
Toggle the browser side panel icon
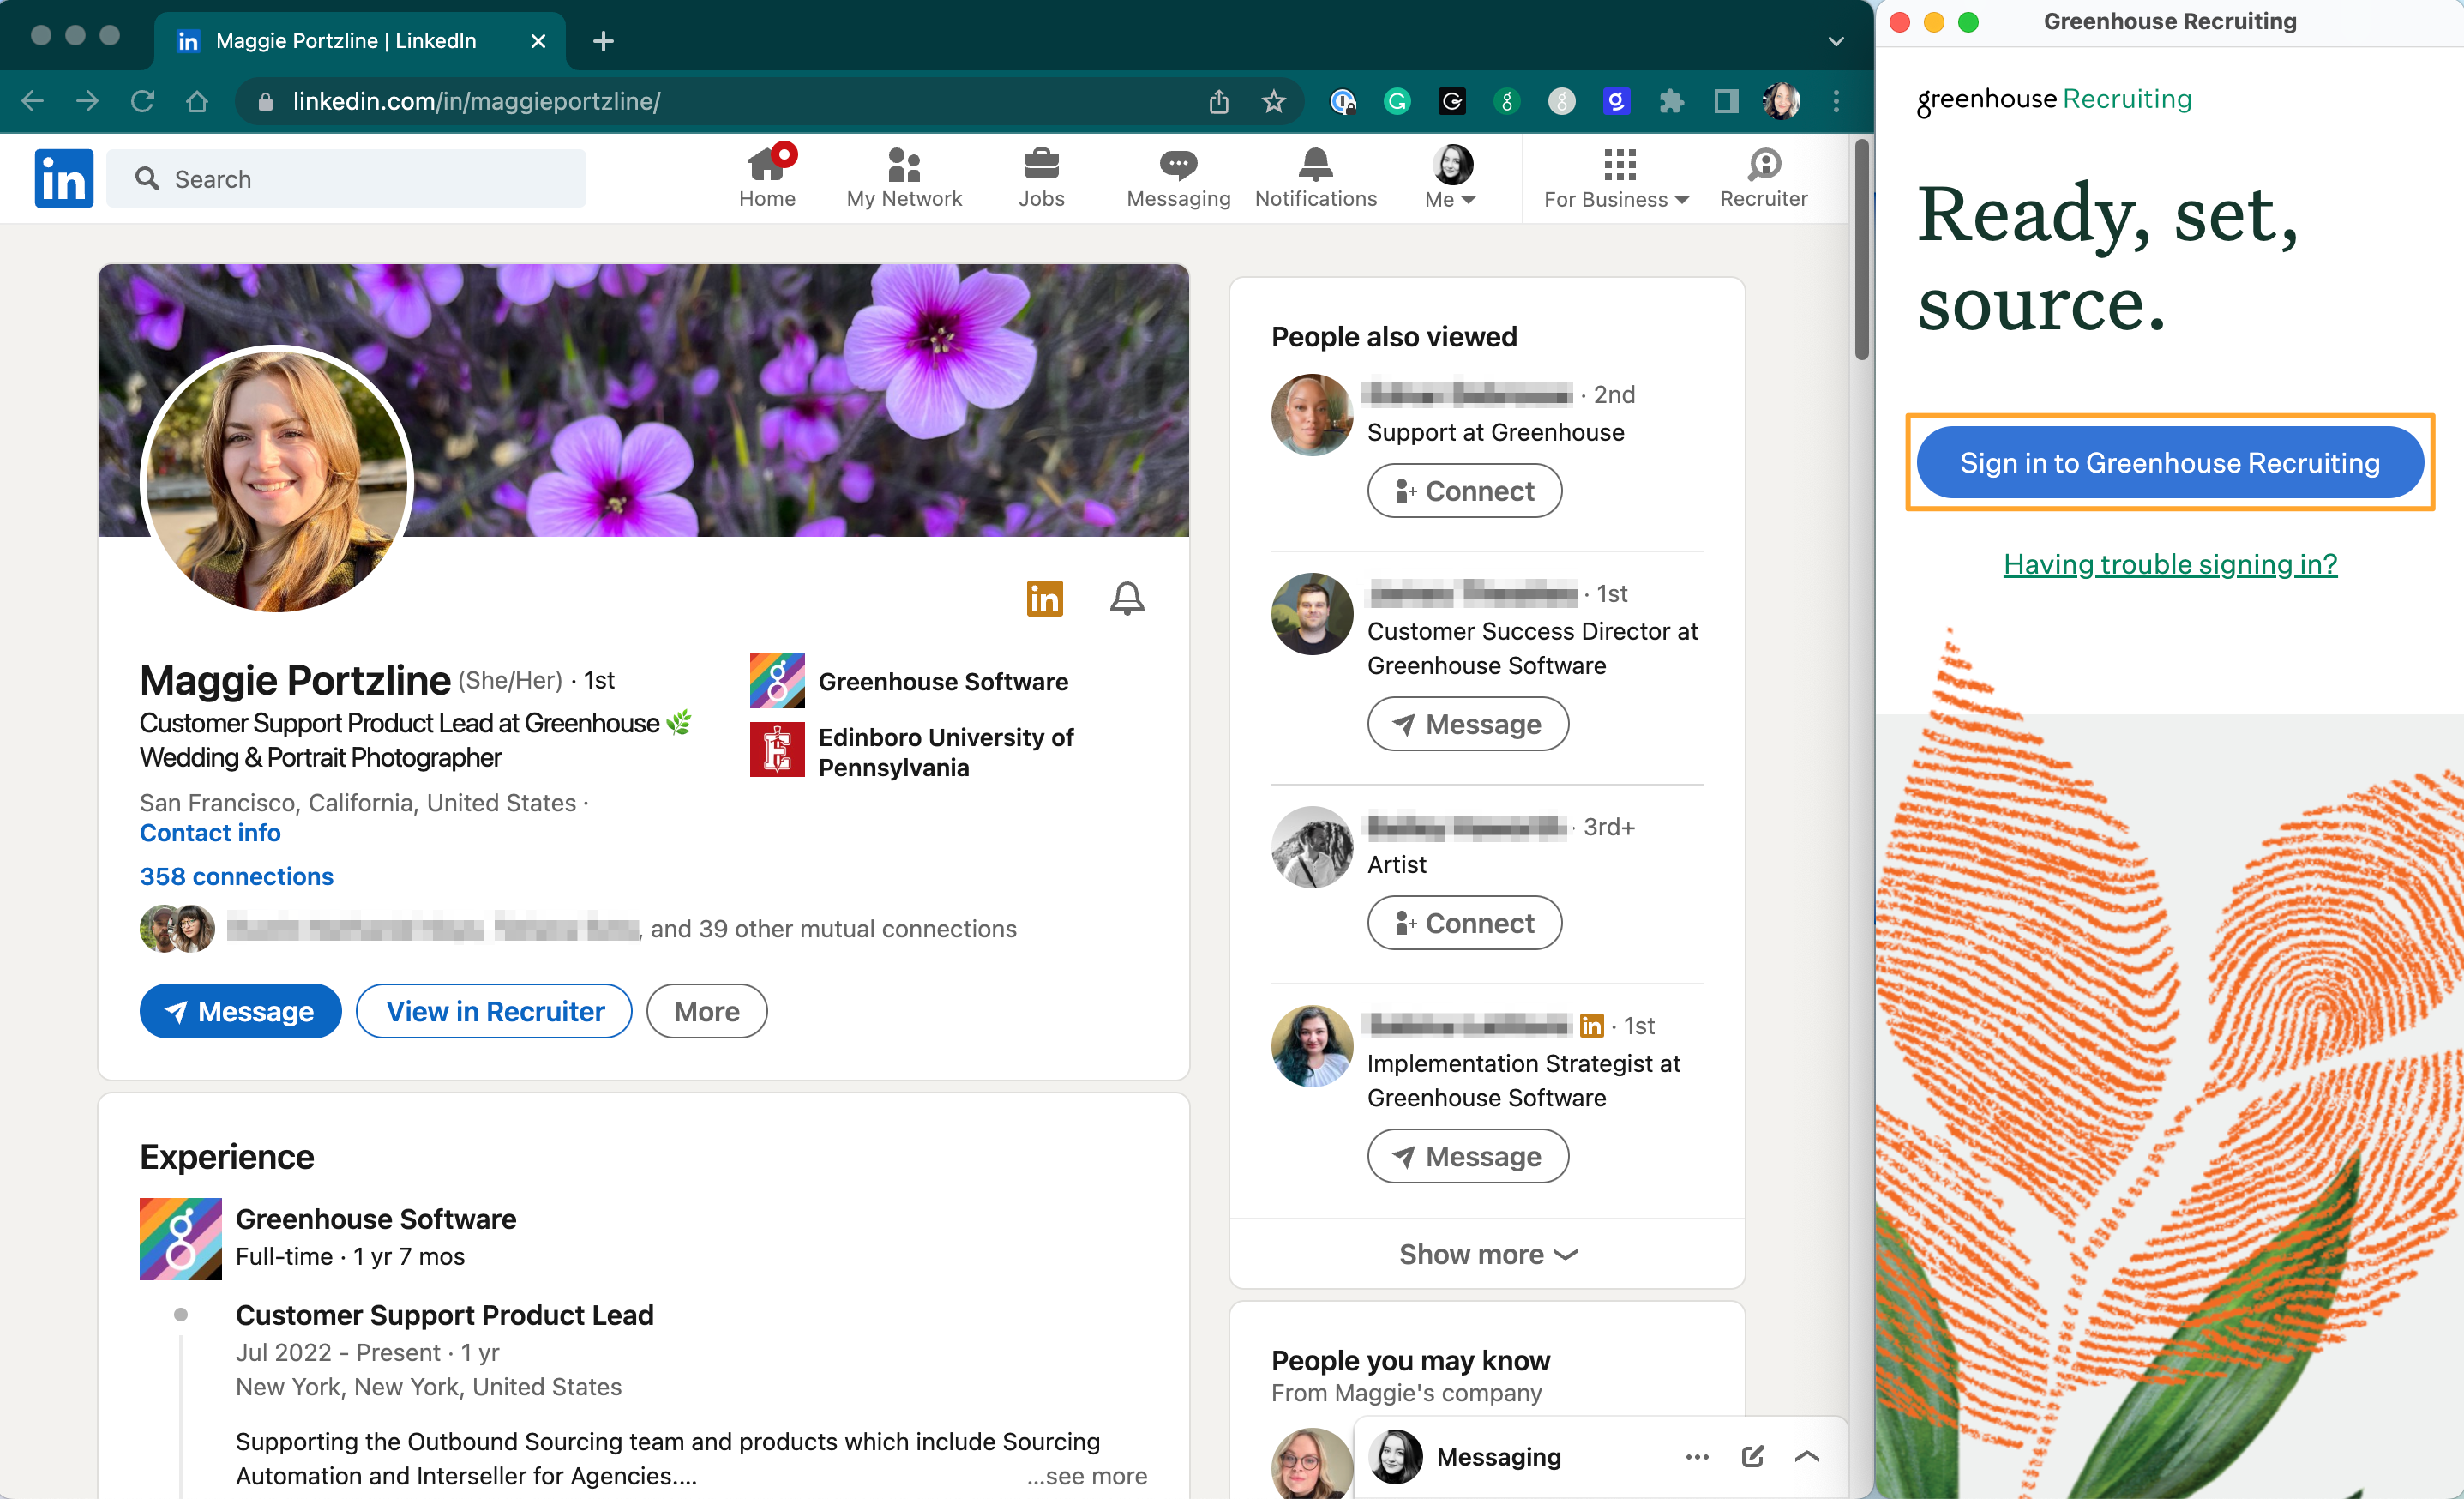tap(1726, 101)
